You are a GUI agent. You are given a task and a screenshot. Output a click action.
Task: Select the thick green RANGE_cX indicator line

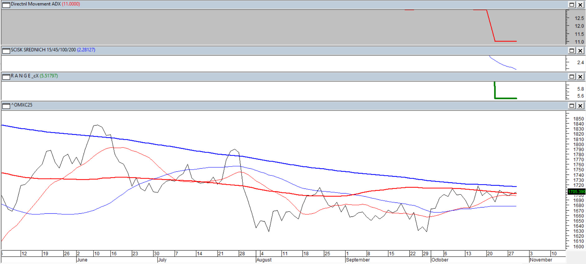pyautogui.click(x=505, y=98)
